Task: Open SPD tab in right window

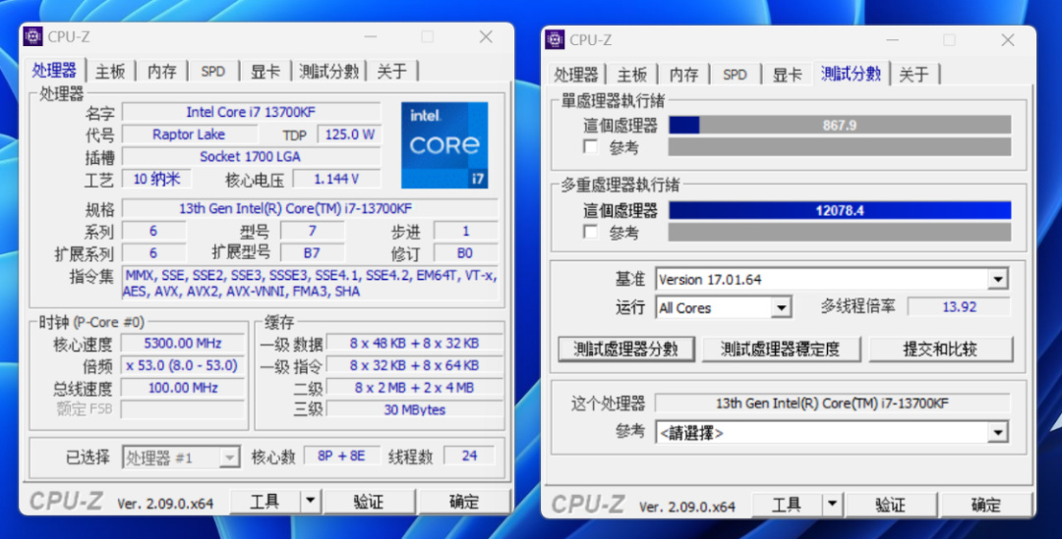Action: coord(735,75)
